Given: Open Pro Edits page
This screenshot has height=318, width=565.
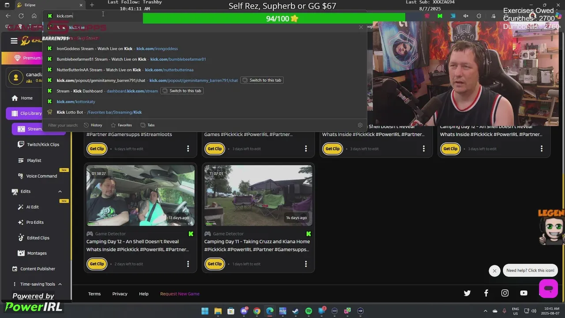Looking at the screenshot, I should (x=30, y=222).
